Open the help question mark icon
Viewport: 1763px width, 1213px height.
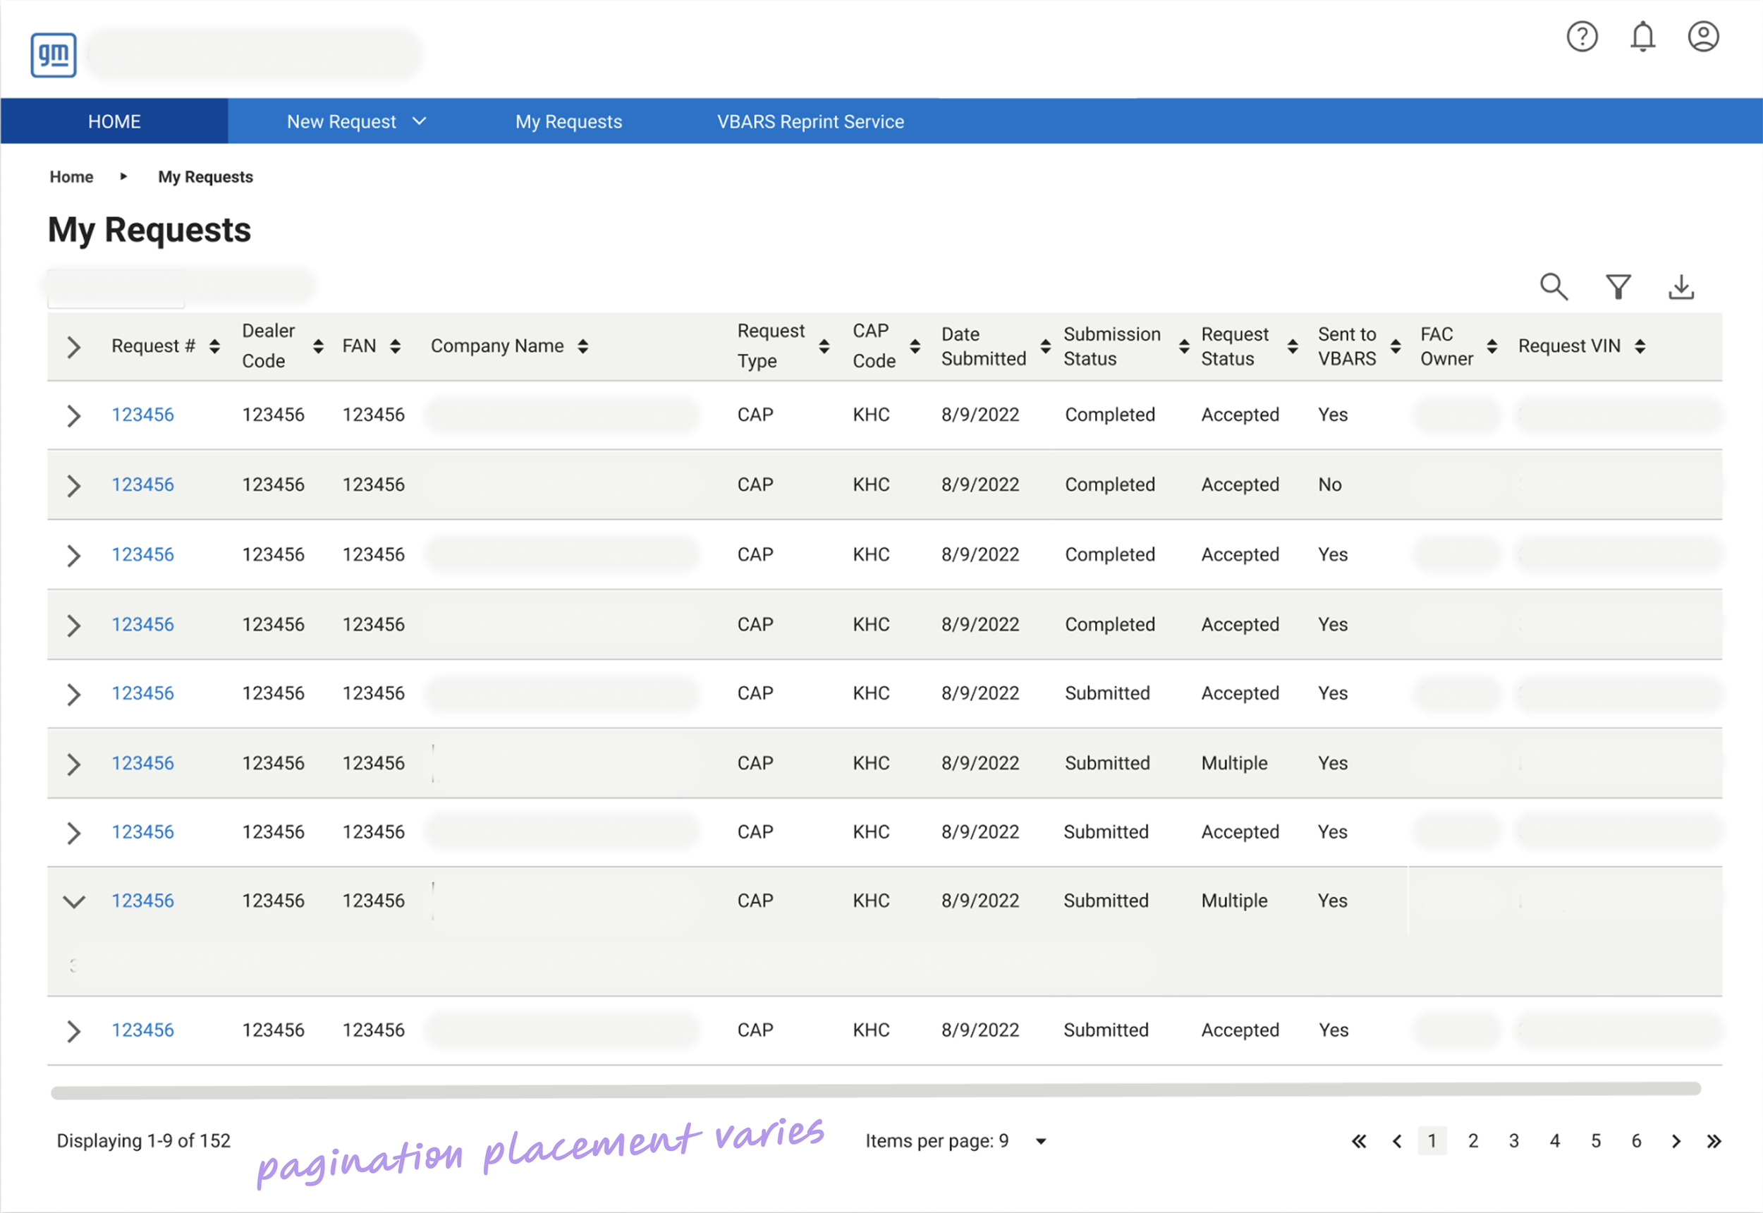(x=1581, y=37)
